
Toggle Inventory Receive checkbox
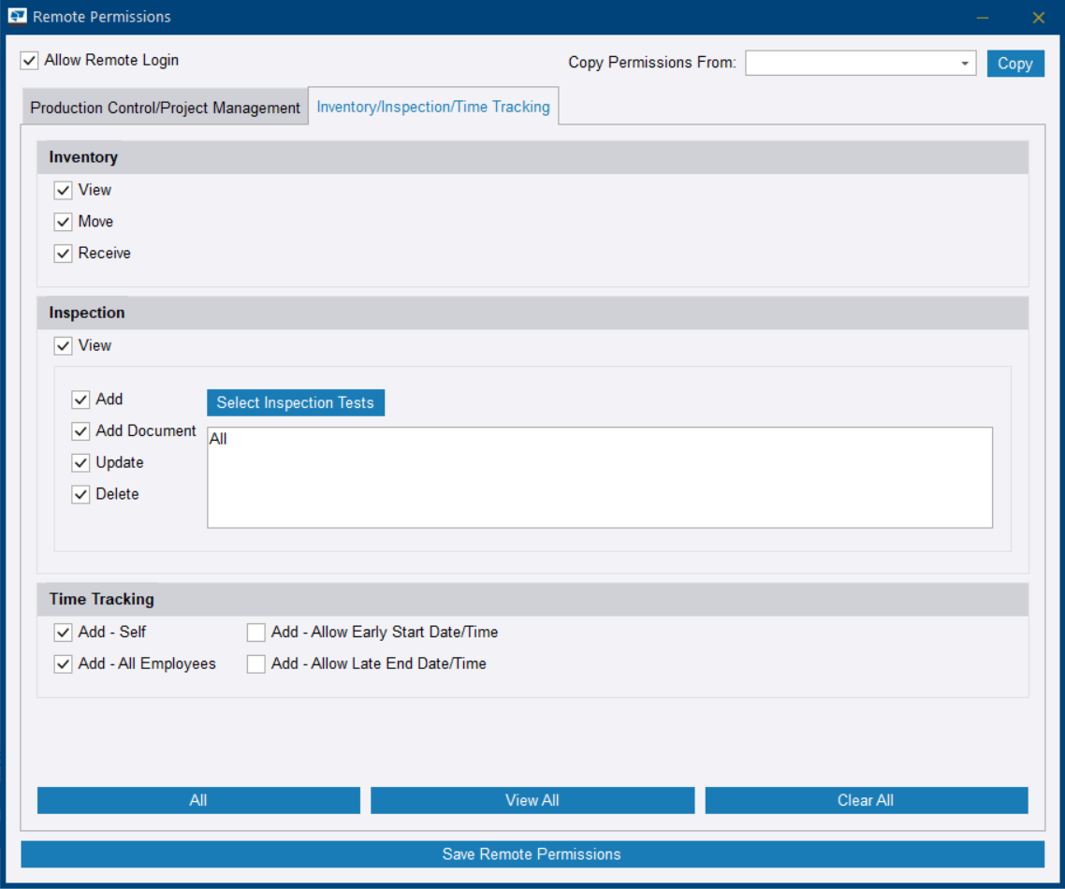(x=63, y=254)
